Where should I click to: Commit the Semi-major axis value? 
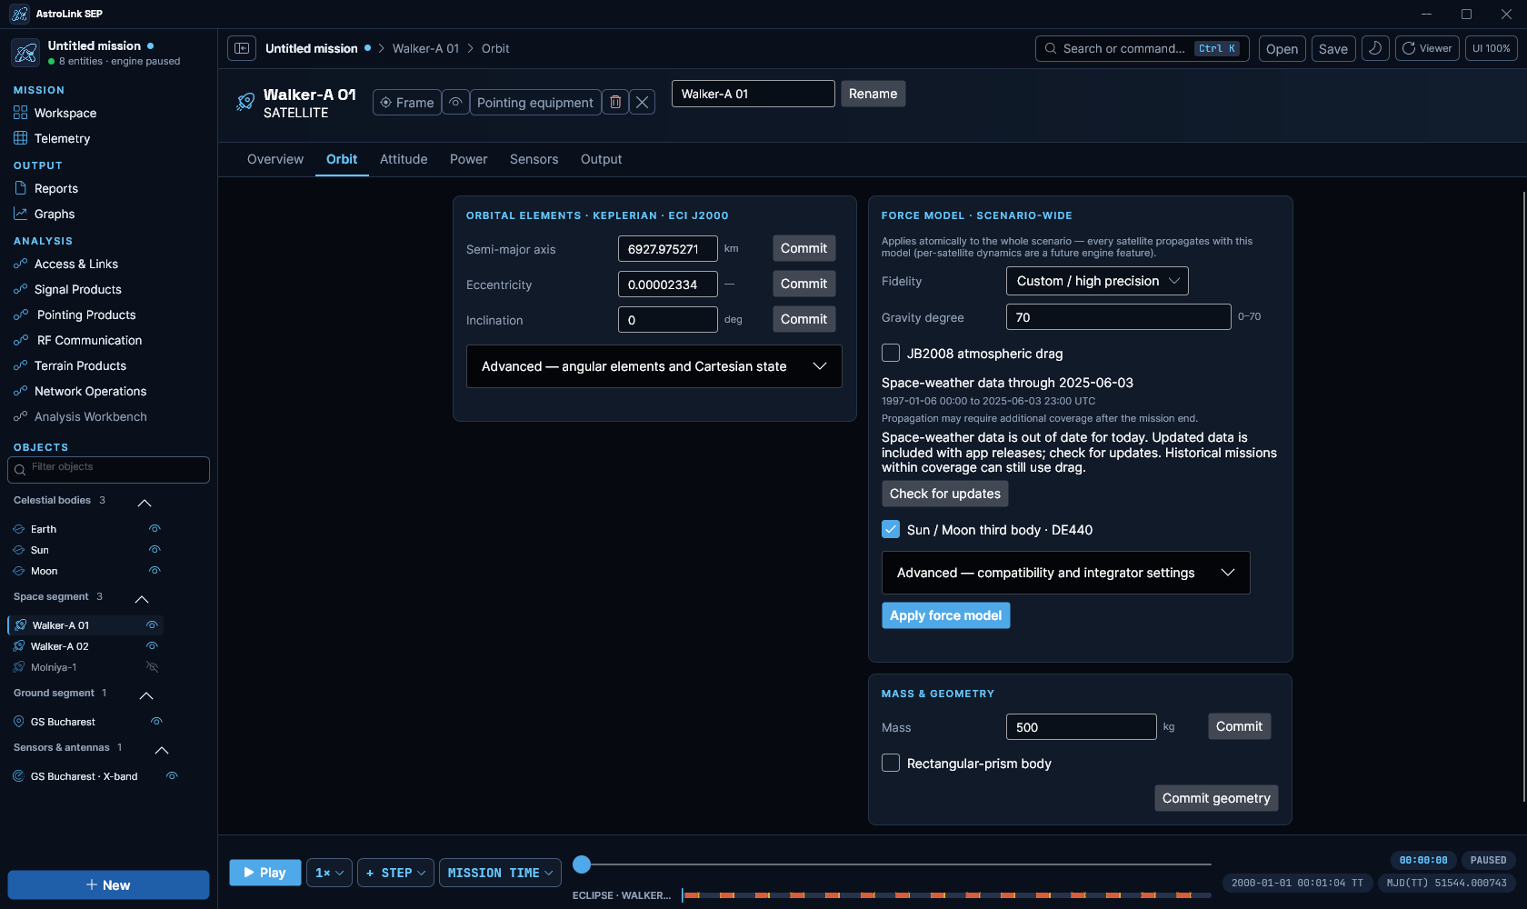pos(804,248)
